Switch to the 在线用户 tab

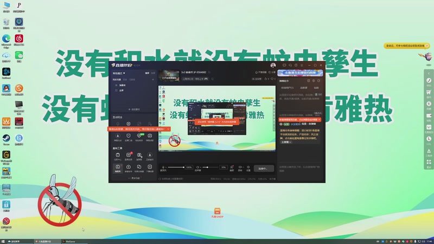pos(288,88)
